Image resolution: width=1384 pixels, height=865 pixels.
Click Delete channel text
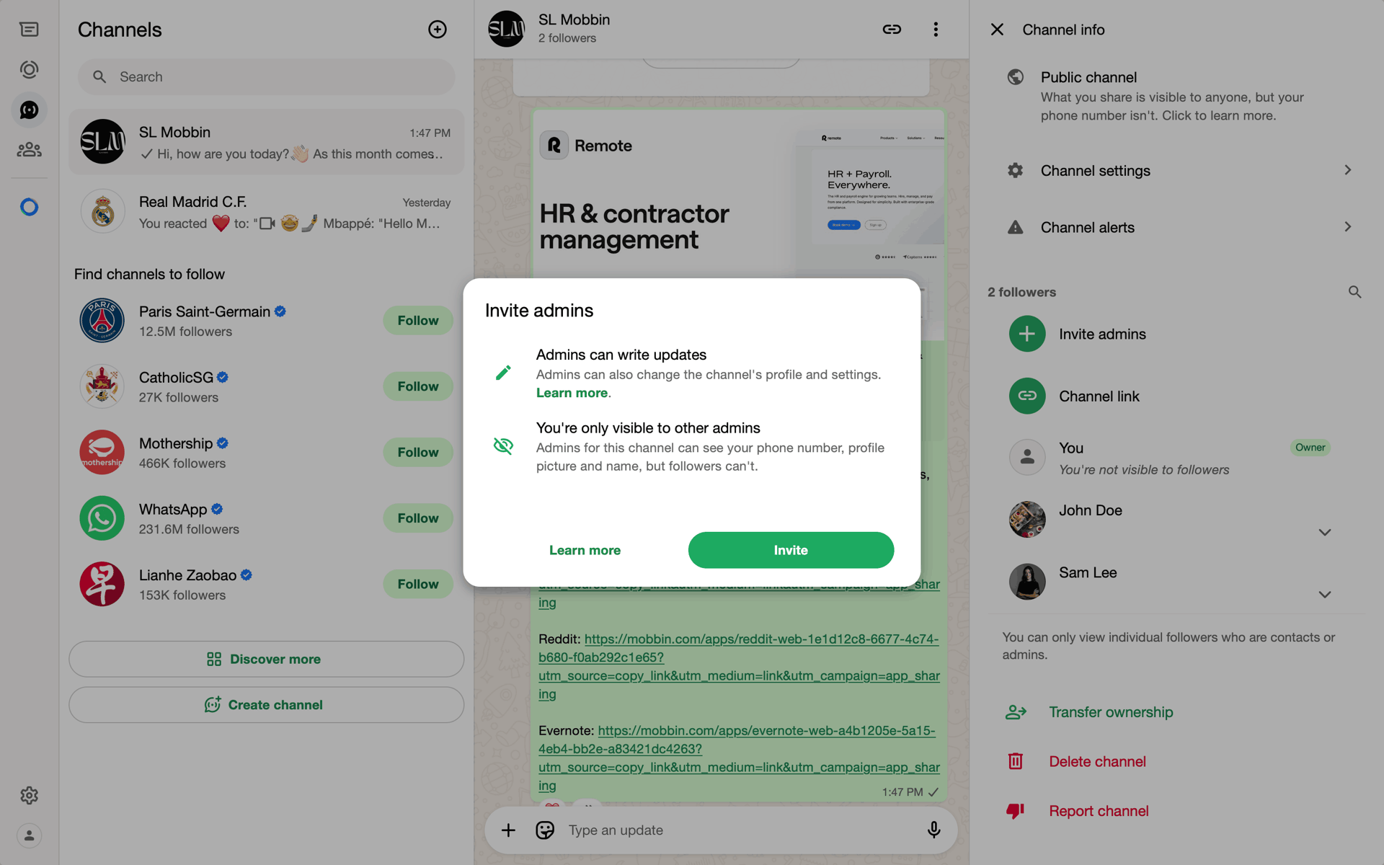[1097, 761]
